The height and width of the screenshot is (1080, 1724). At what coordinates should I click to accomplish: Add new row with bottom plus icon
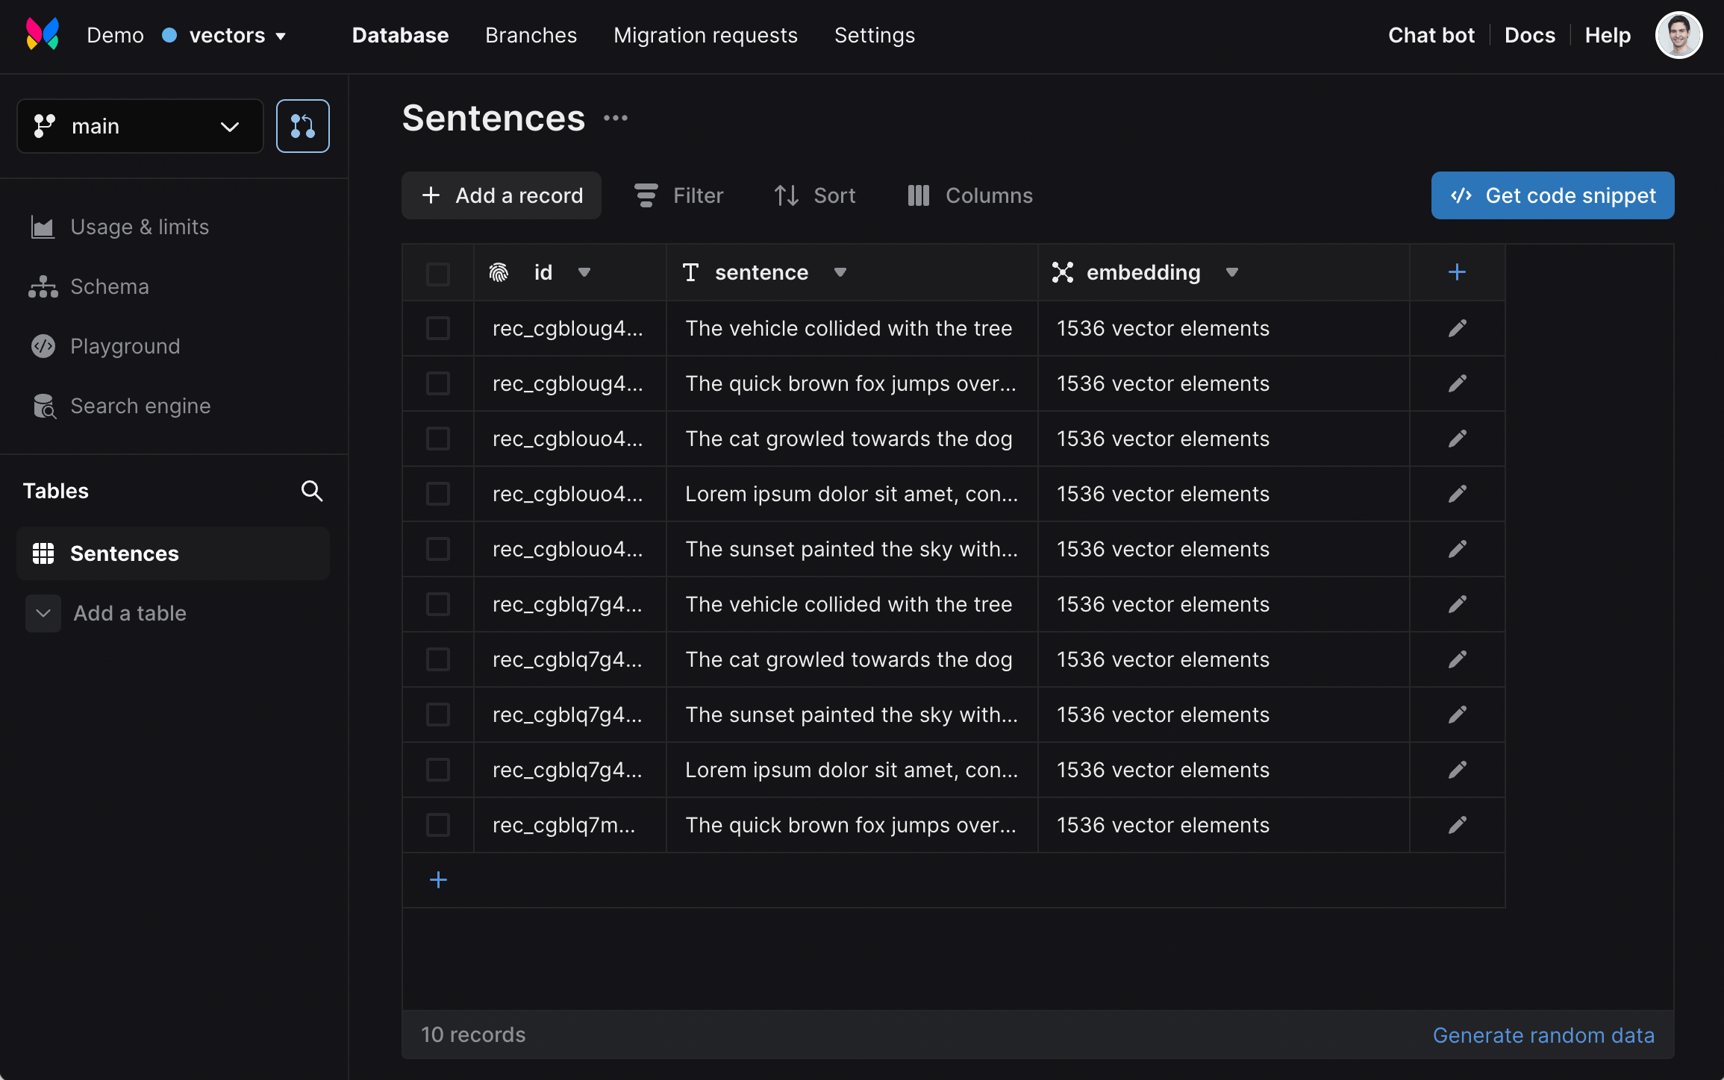(x=438, y=880)
